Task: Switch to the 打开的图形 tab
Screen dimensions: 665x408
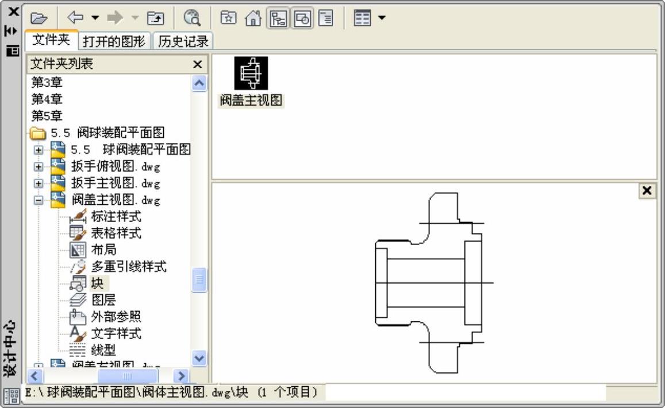Action: point(114,41)
